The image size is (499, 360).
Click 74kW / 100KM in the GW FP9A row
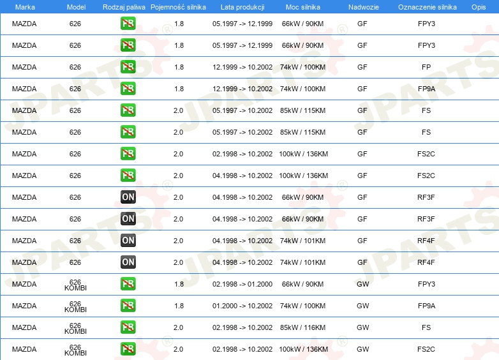[x=302, y=306]
